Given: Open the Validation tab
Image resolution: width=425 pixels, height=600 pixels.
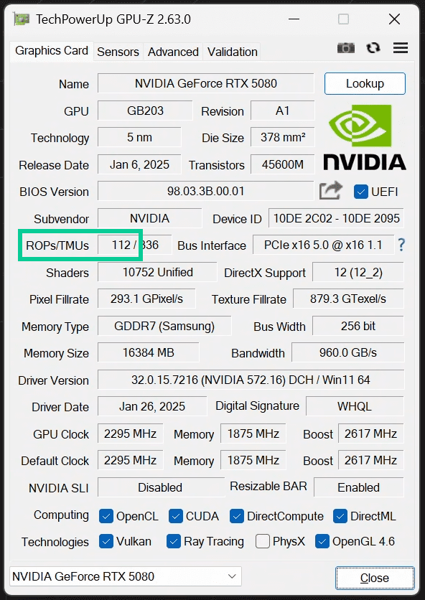Looking at the screenshot, I should (x=232, y=52).
